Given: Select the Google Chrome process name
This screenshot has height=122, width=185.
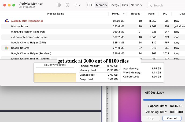Looking at the screenshot, I should [20, 48].
